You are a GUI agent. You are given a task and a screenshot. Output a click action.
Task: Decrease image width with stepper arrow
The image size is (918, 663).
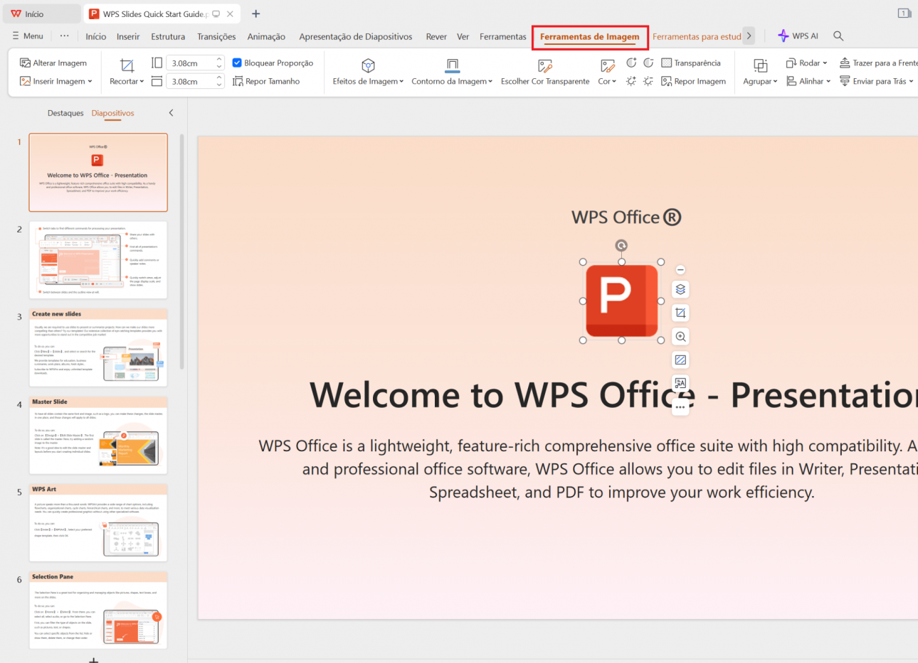pos(219,85)
